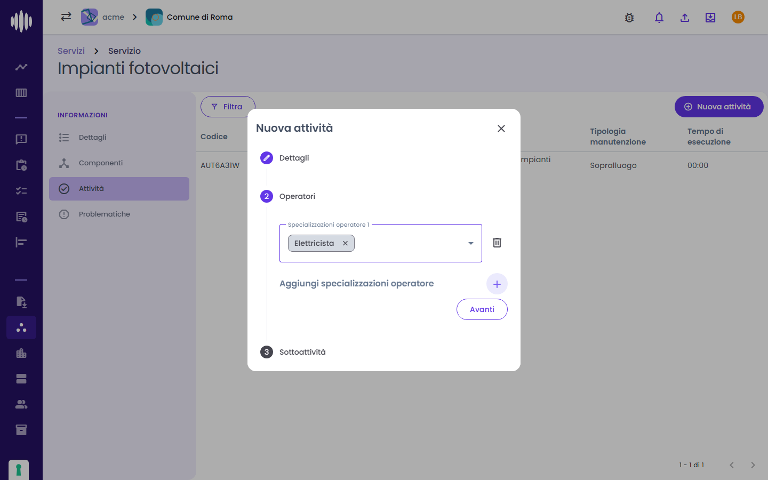This screenshot has width=768, height=480.
Task: Click the upload icon in the top bar
Action: click(x=685, y=18)
